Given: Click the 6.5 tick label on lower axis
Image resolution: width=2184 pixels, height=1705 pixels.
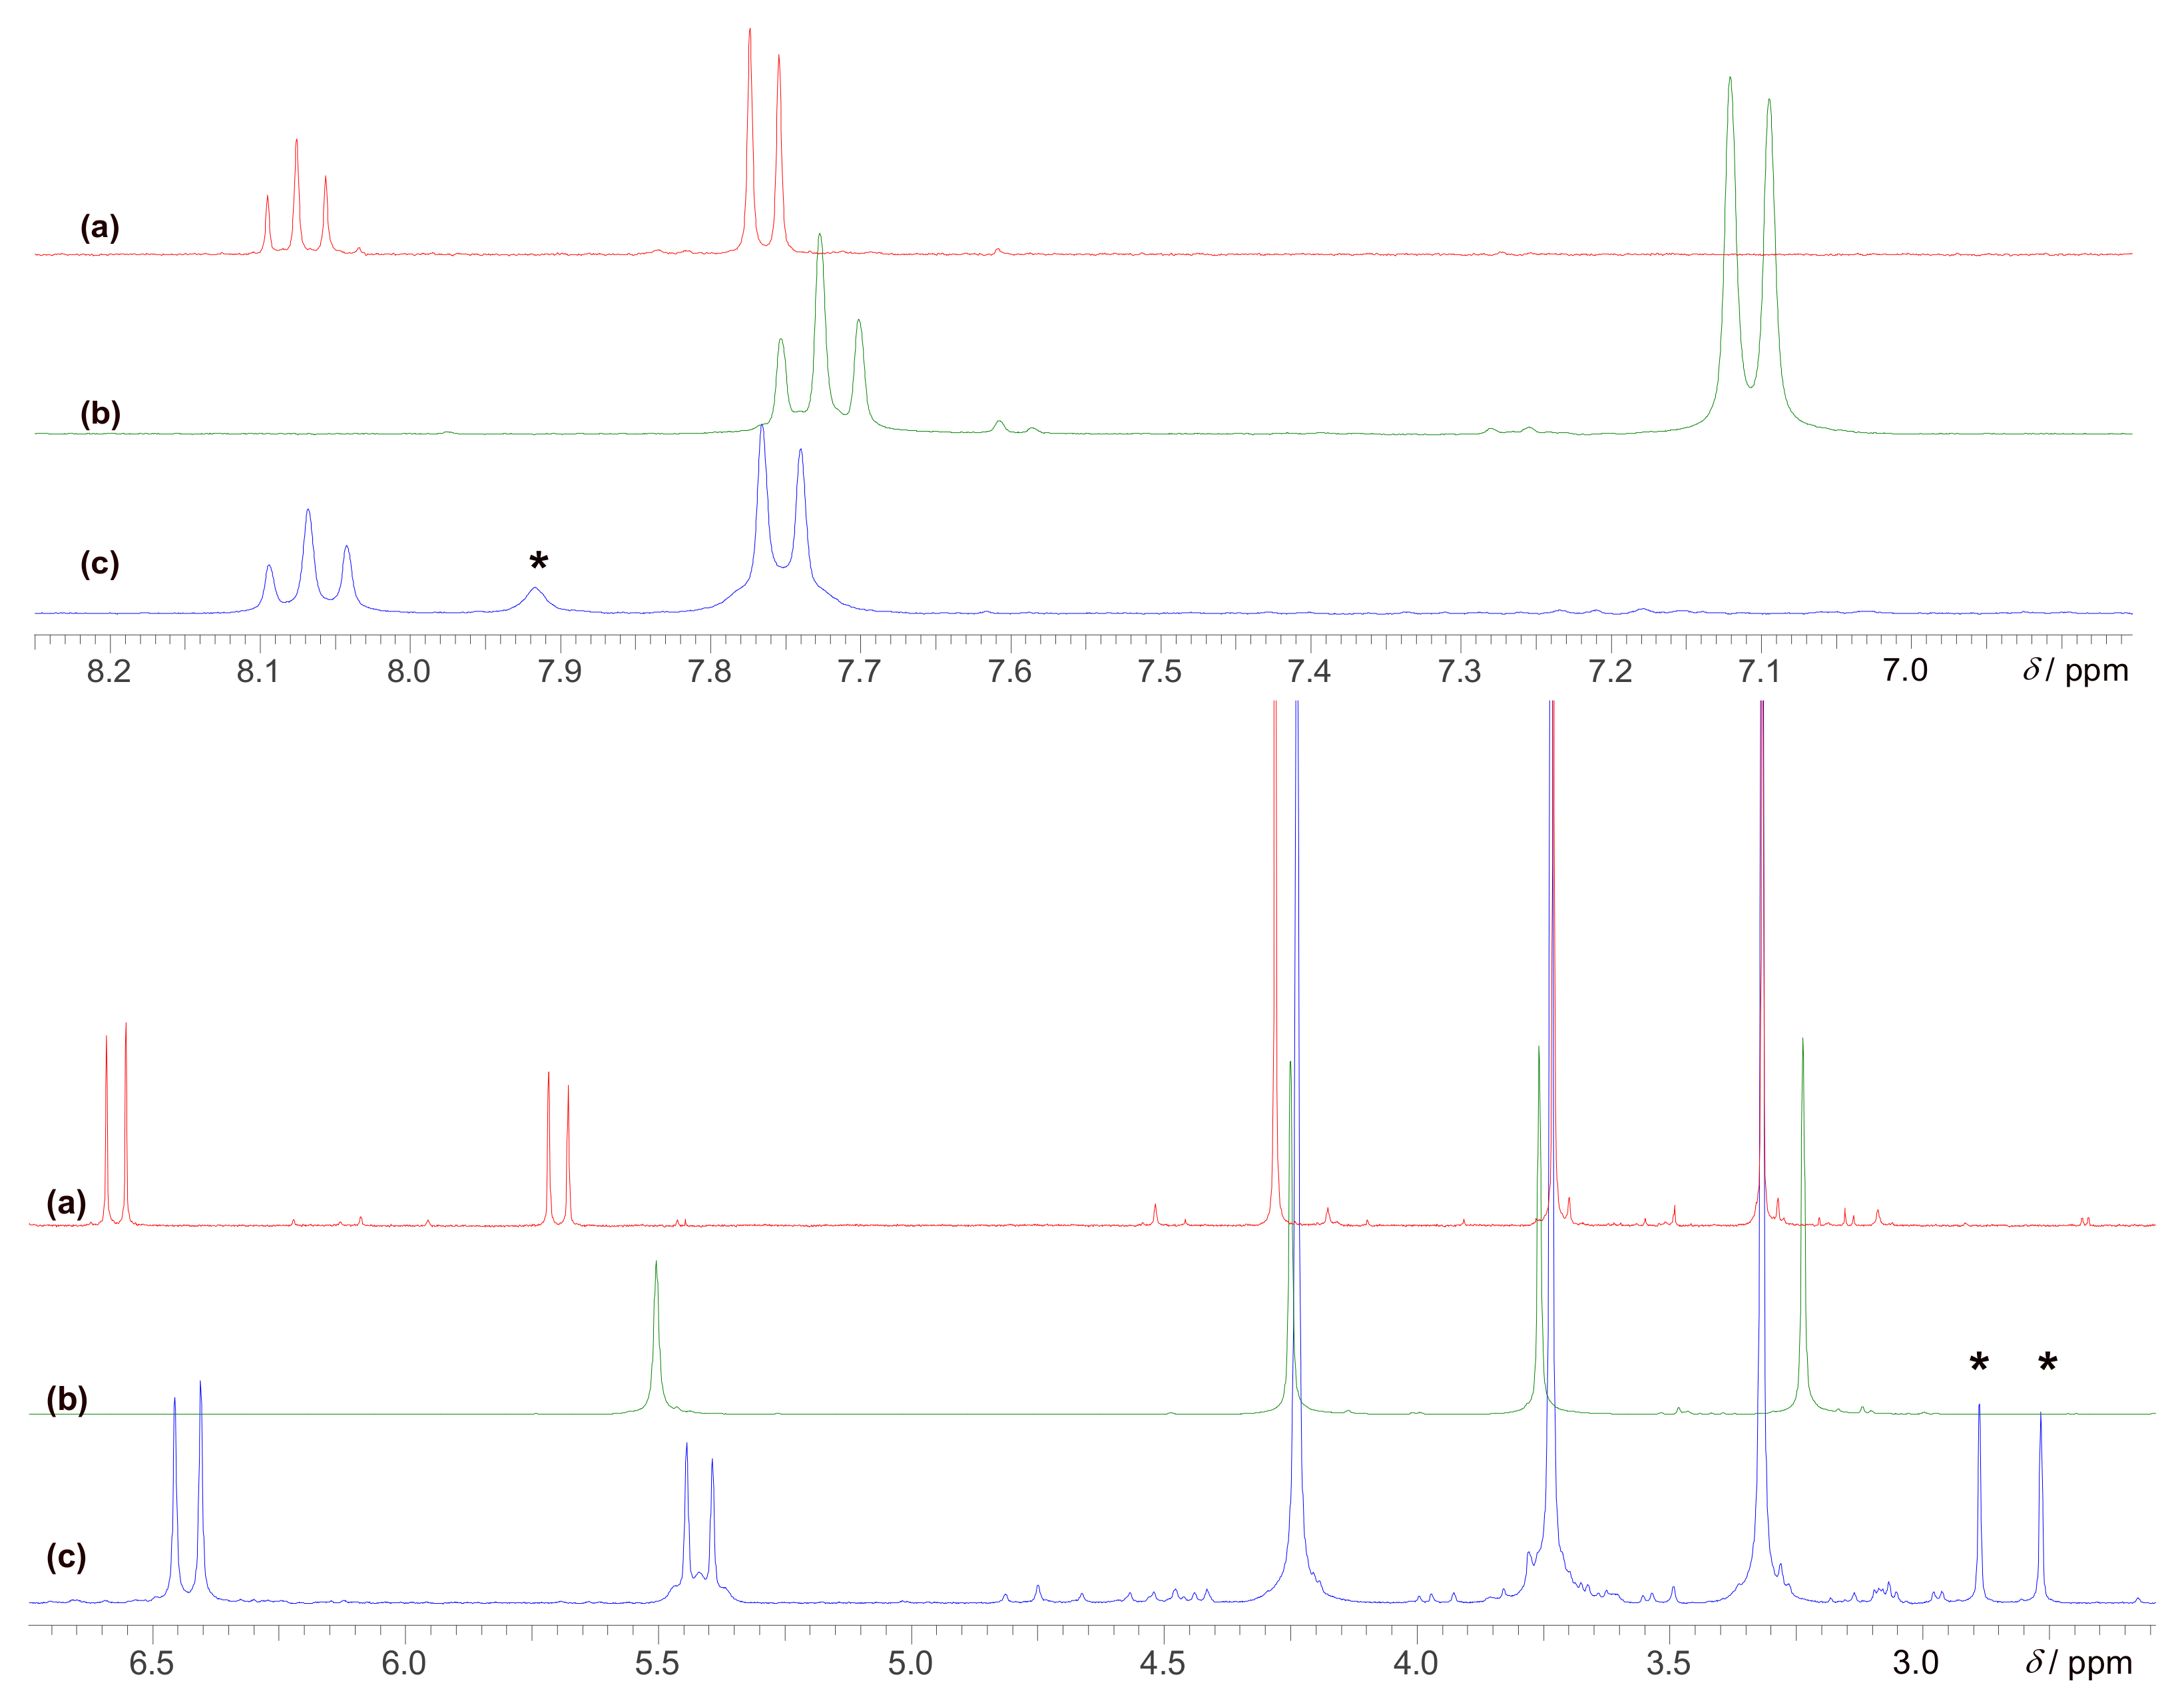Looking at the screenshot, I should point(152,1662).
